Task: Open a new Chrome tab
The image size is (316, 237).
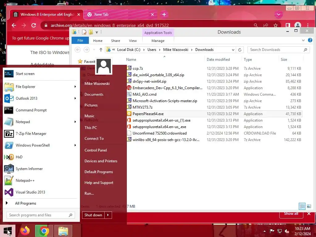Action: click(164, 15)
